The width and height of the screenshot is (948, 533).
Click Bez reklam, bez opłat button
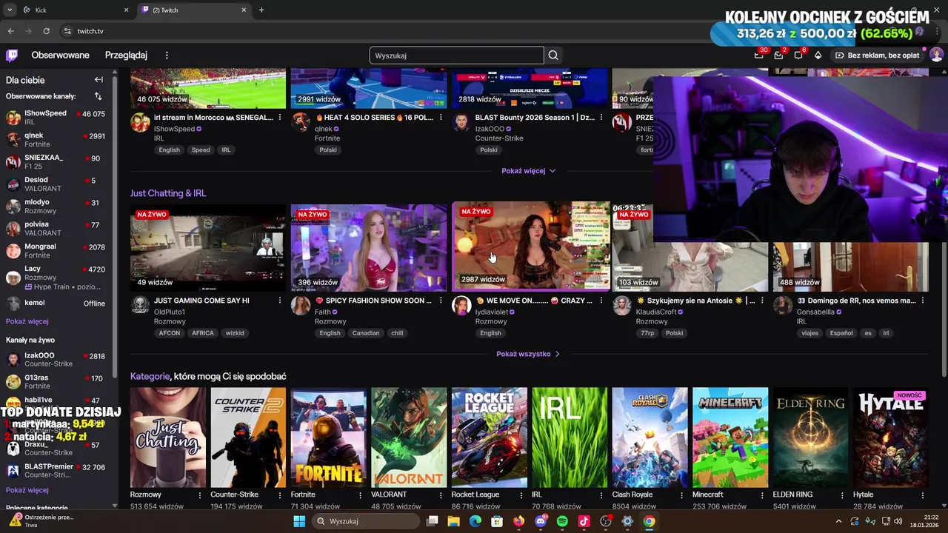877,55
